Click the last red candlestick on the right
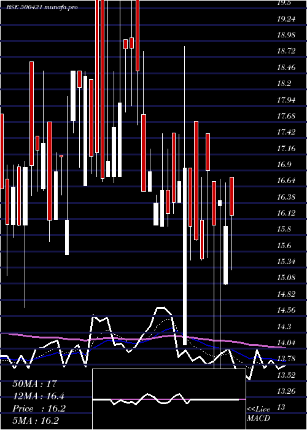The image size is (307, 430). pos(231,196)
